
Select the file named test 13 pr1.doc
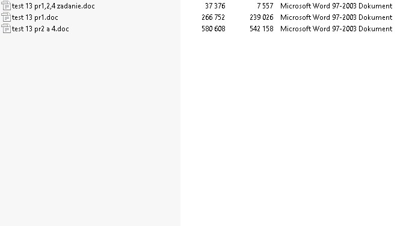35,17
